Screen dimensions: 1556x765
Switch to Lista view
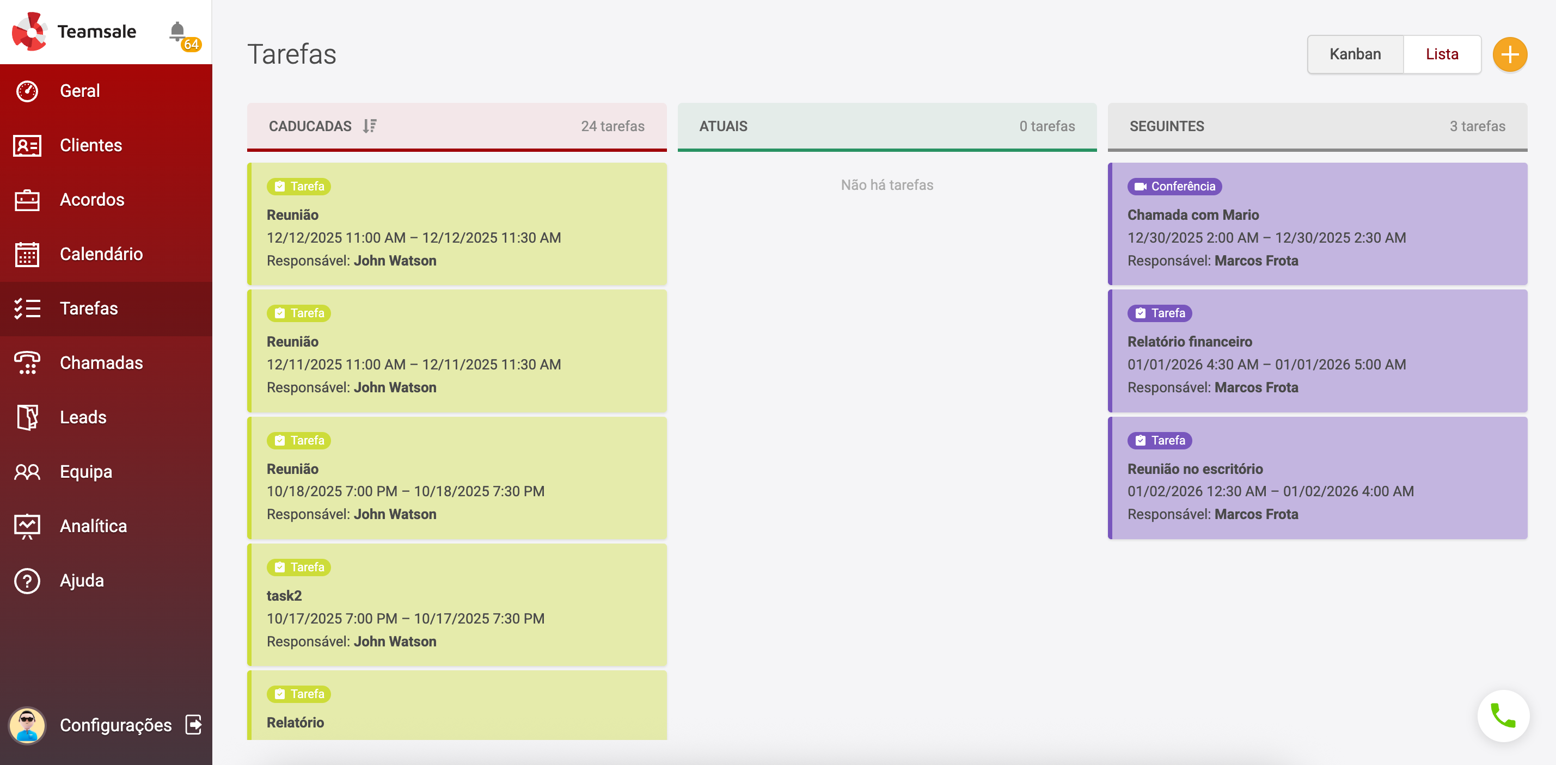point(1442,54)
